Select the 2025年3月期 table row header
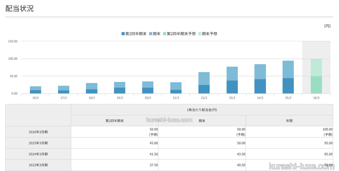339x171 pixels. click(x=38, y=143)
